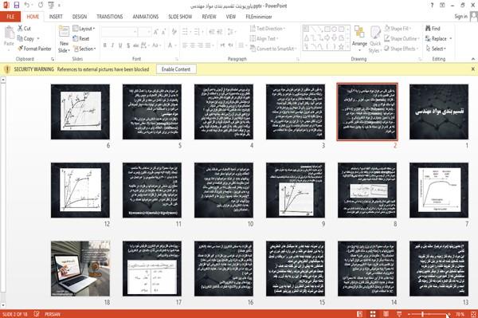
Task: Open the Arrange menu
Action: tap(359, 39)
